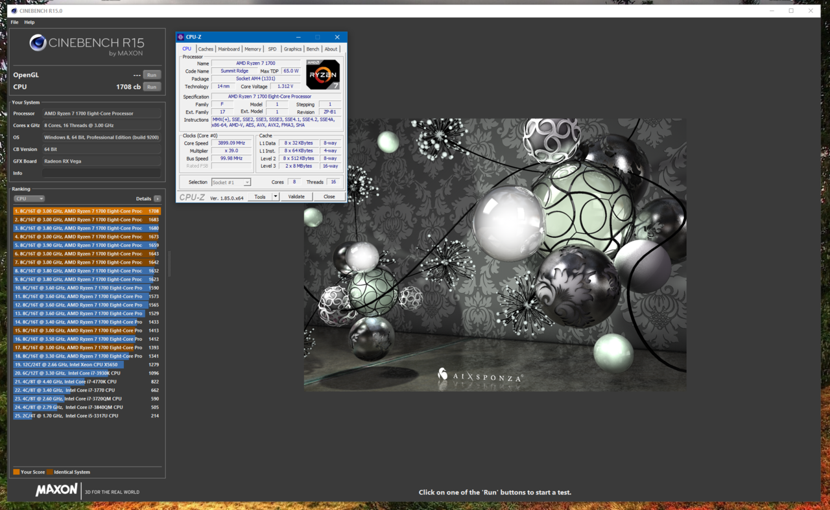This screenshot has width=830, height=510.
Task: Click the "99.98 MHz" Bus Speed value
Action: click(x=231, y=158)
